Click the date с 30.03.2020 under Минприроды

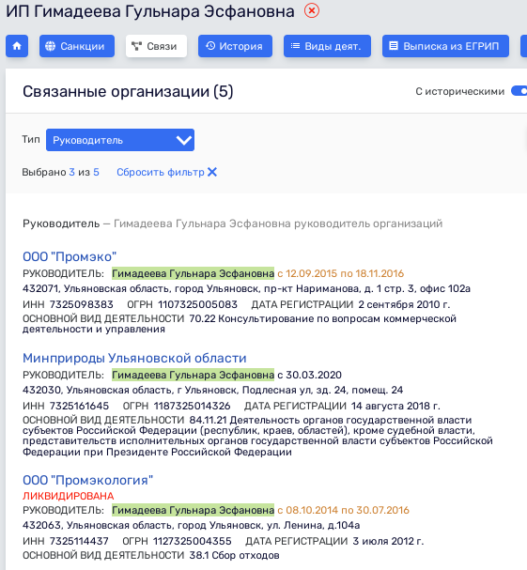tap(309, 375)
